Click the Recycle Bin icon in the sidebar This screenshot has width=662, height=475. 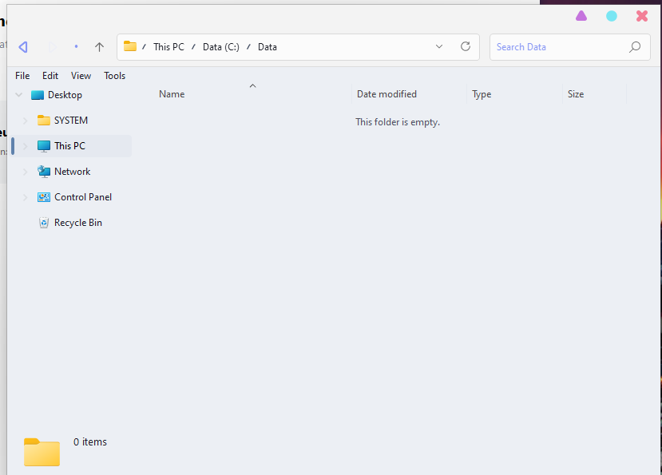pos(44,223)
